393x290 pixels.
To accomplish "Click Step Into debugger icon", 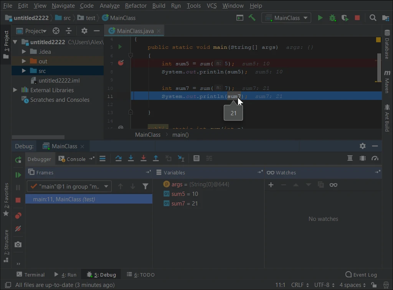I will [x=130, y=158].
